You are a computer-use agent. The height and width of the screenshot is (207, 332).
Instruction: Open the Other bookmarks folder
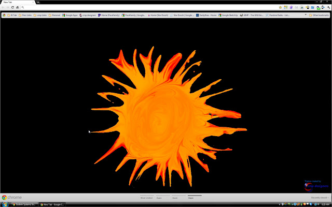[319, 15]
